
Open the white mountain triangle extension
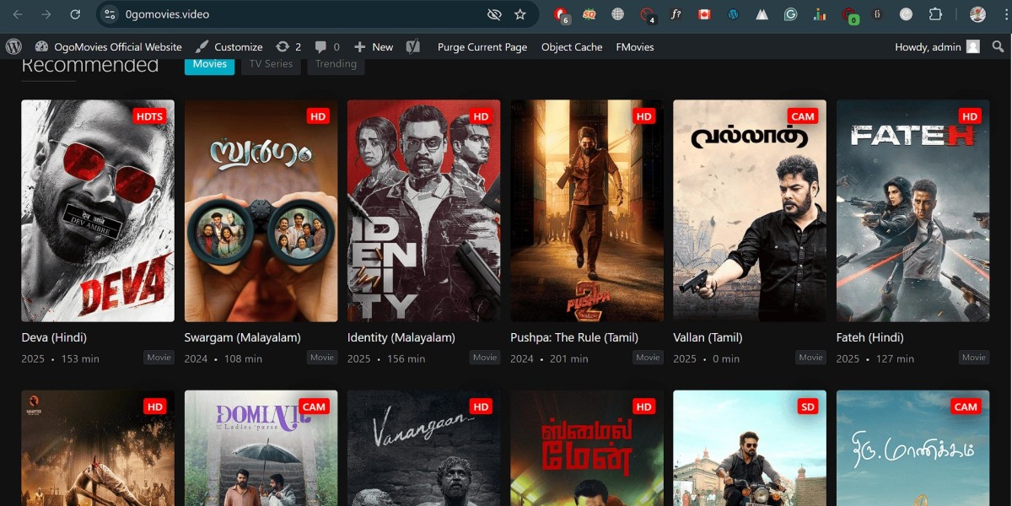[x=762, y=14]
